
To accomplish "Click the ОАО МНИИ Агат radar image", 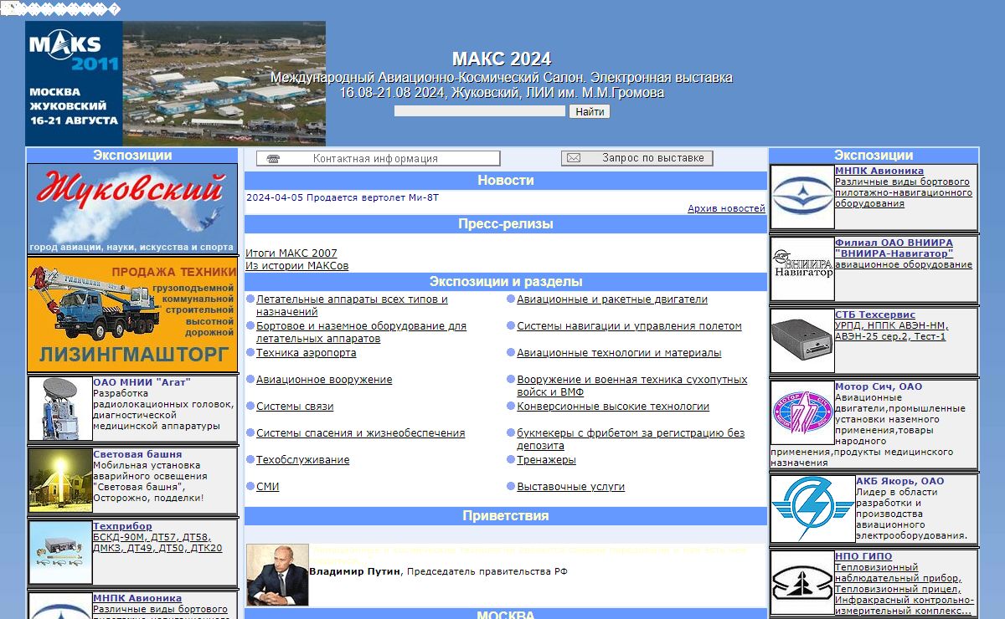I will pyautogui.click(x=60, y=408).
